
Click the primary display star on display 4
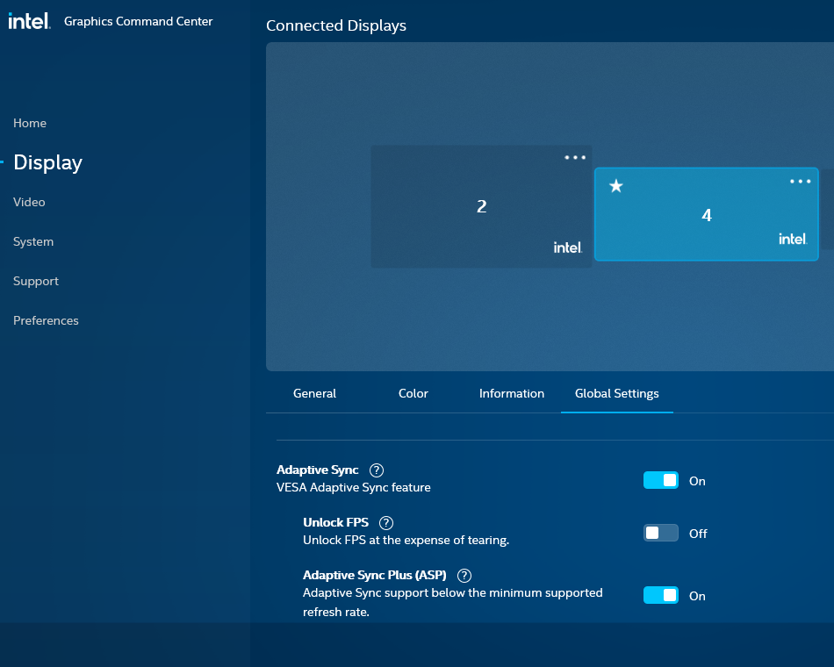616,186
